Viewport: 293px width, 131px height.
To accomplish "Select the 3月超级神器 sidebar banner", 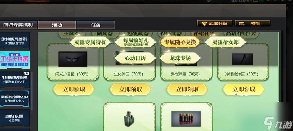I will click(x=15, y=79).
